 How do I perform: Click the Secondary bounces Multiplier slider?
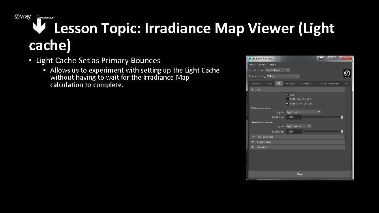[323, 131]
